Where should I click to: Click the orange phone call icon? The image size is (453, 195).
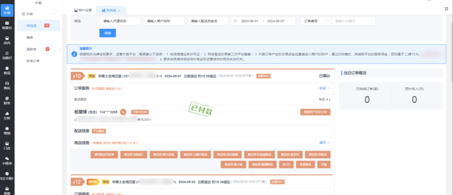click(x=123, y=112)
